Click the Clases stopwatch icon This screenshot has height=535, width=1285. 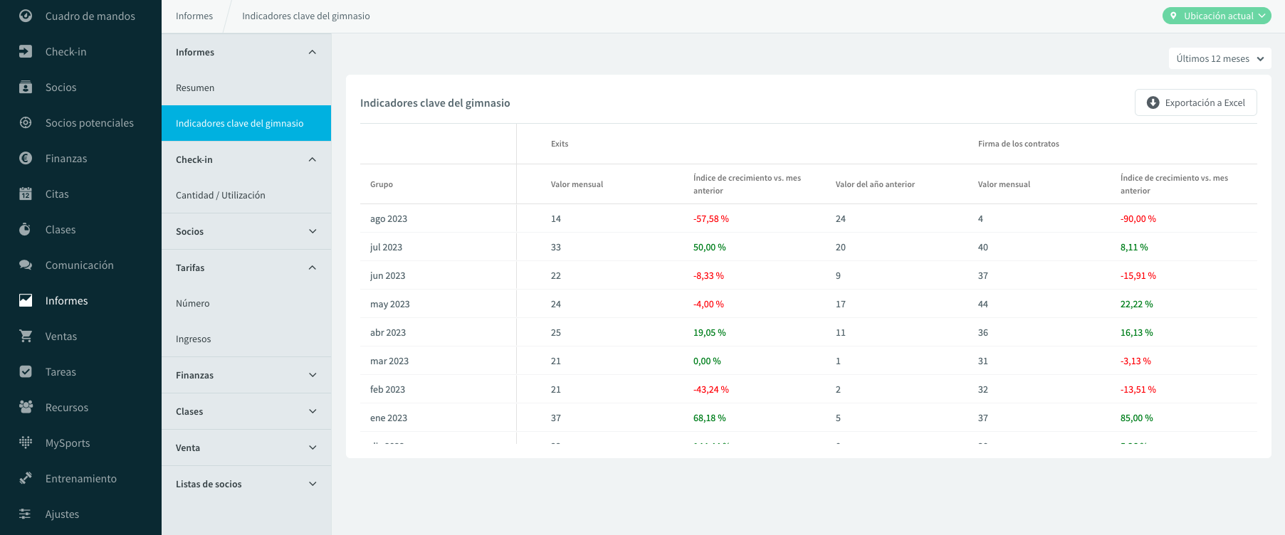[x=26, y=229]
